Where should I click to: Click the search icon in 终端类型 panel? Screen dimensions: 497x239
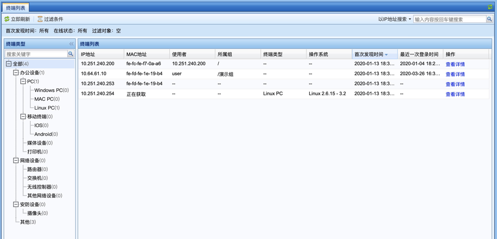tap(71, 54)
